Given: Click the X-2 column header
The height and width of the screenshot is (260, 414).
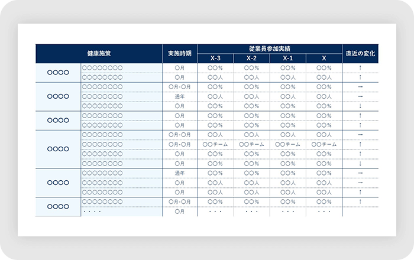Looking at the screenshot, I should coord(252,58).
